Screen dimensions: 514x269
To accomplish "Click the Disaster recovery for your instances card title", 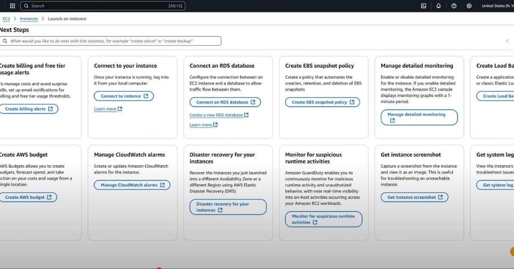I will tap(222, 158).
